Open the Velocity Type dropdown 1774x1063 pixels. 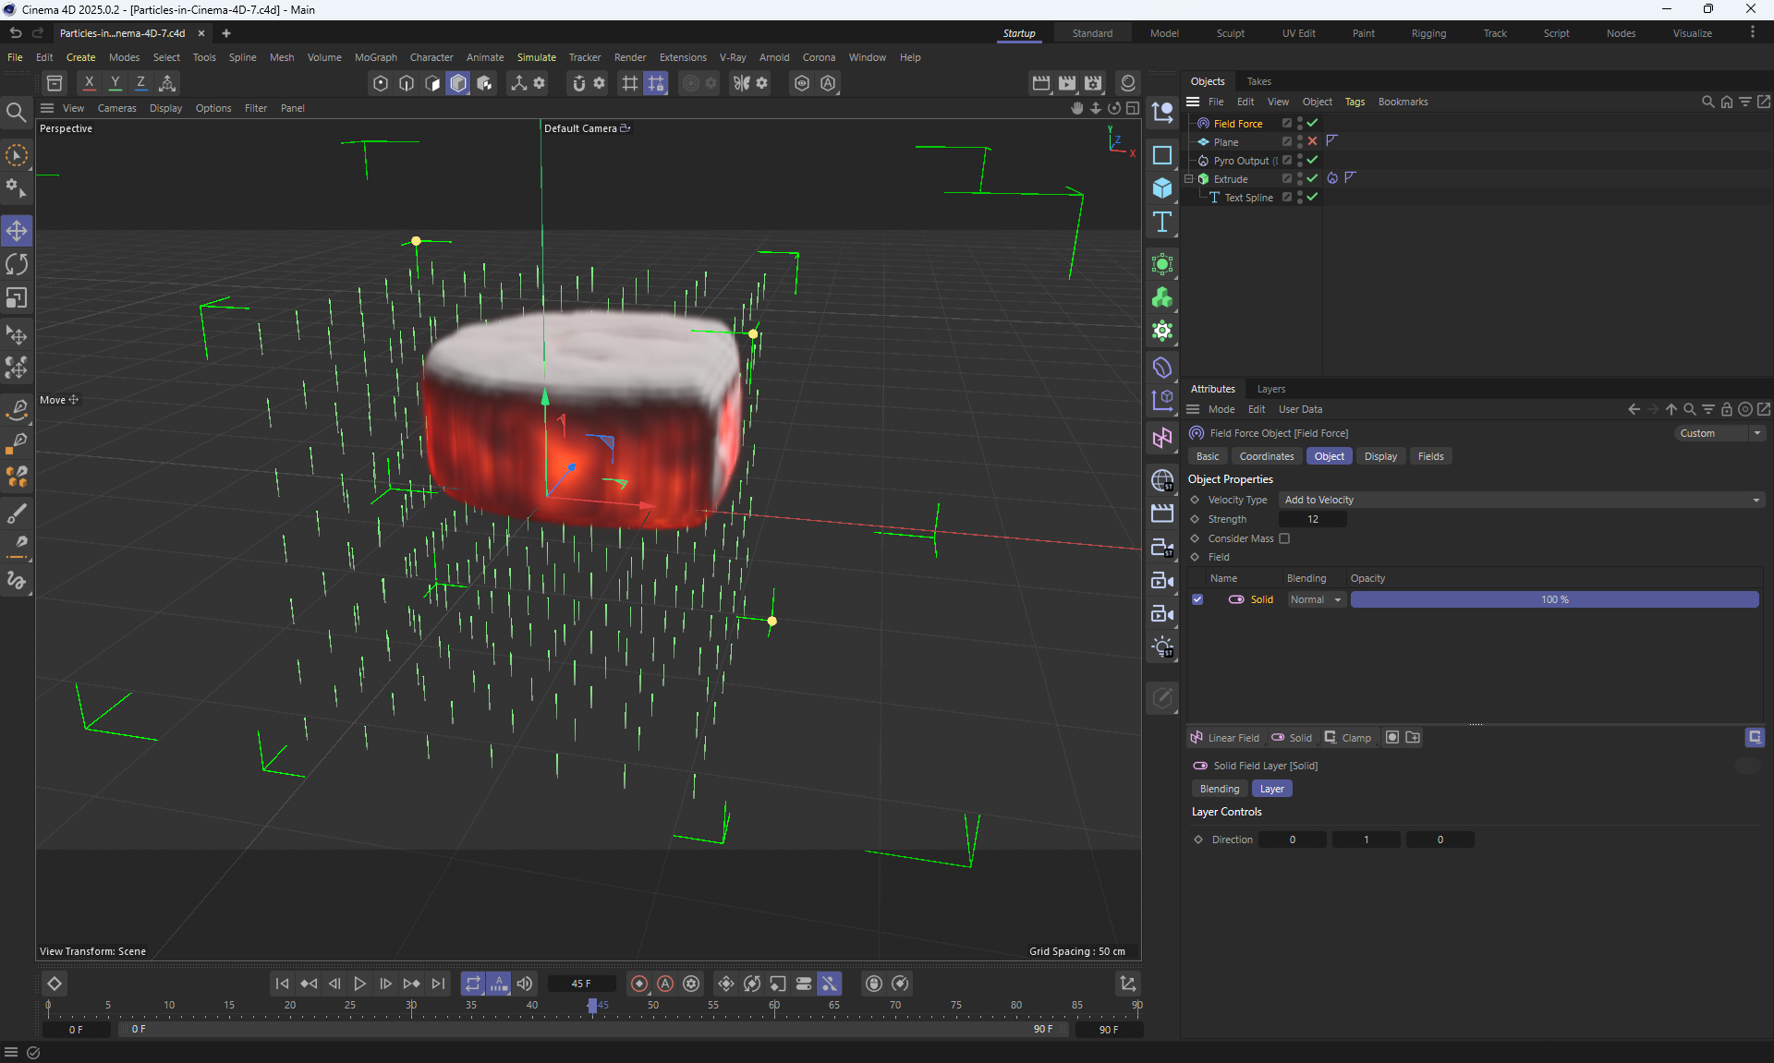1521,500
